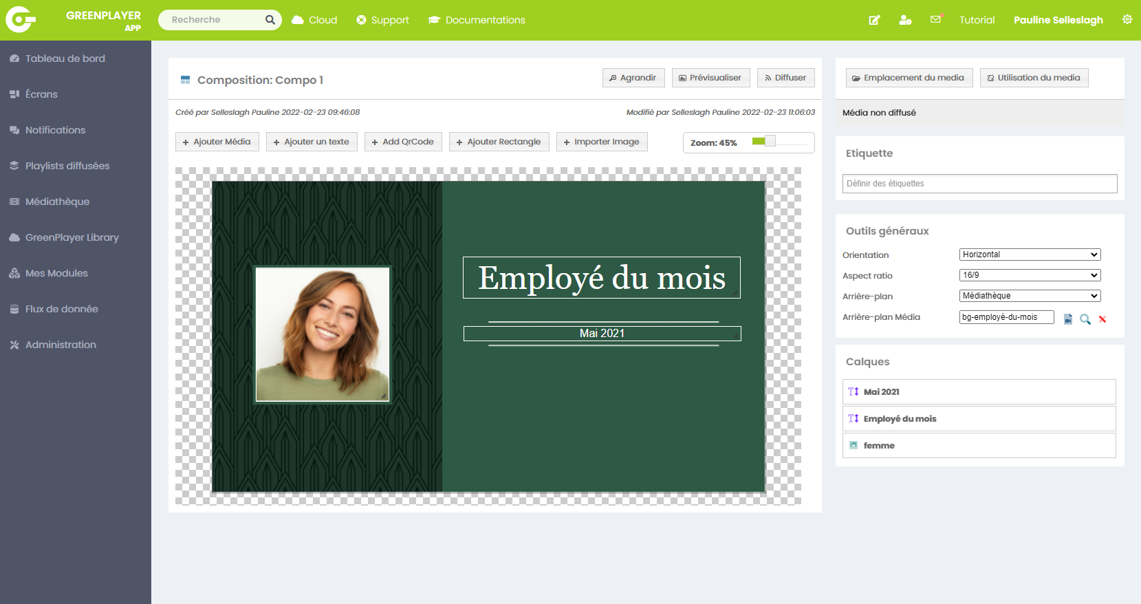The height and width of the screenshot is (604, 1141).
Task: Open the Arrière-plan dropdown
Action: (x=1030, y=296)
